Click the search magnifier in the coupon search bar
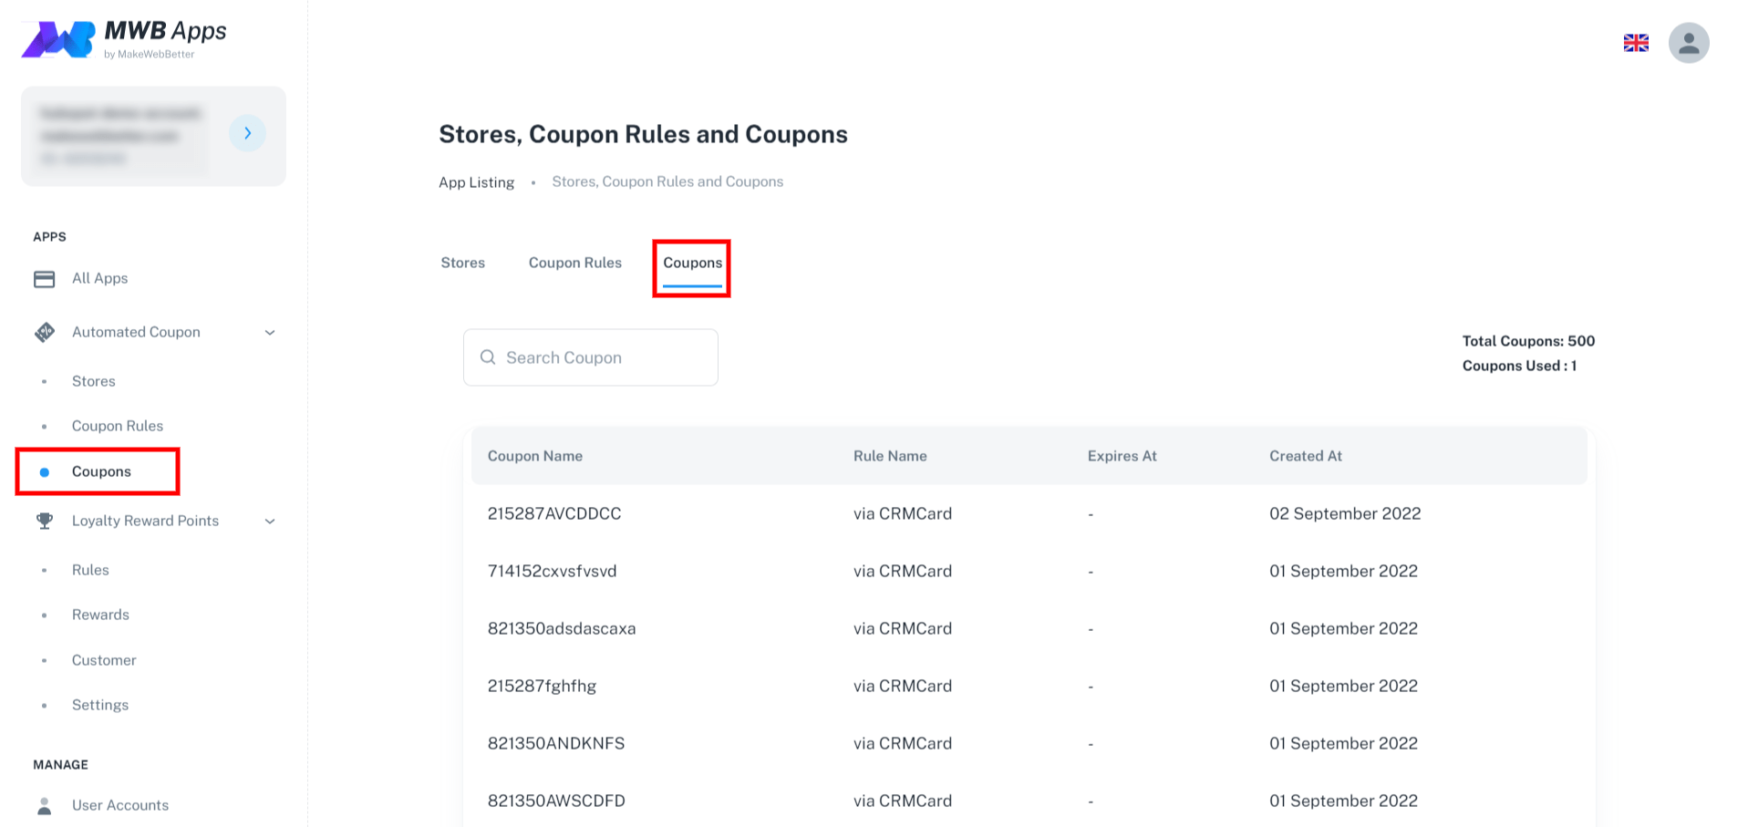Image resolution: width=1748 pixels, height=827 pixels. (489, 357)
